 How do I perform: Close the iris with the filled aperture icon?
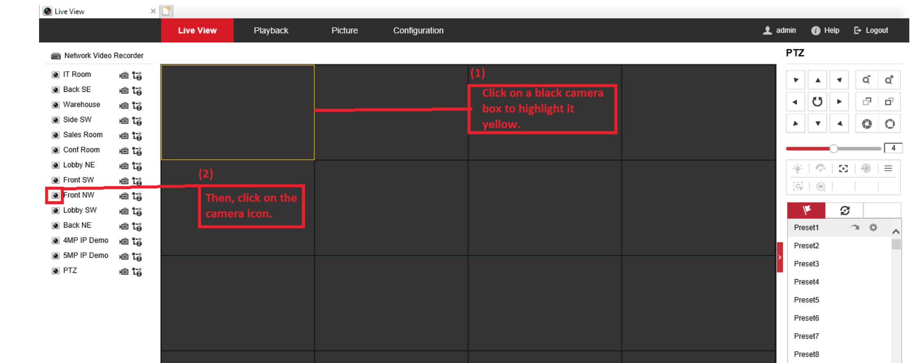pyautogui.click(x=866, y=124)
